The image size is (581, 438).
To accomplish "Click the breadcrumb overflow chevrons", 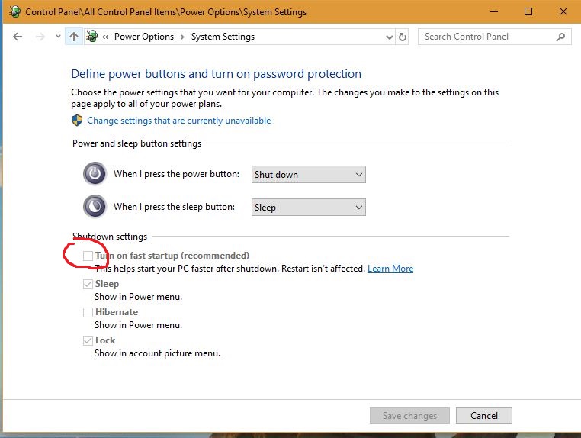I will point(105,37).
